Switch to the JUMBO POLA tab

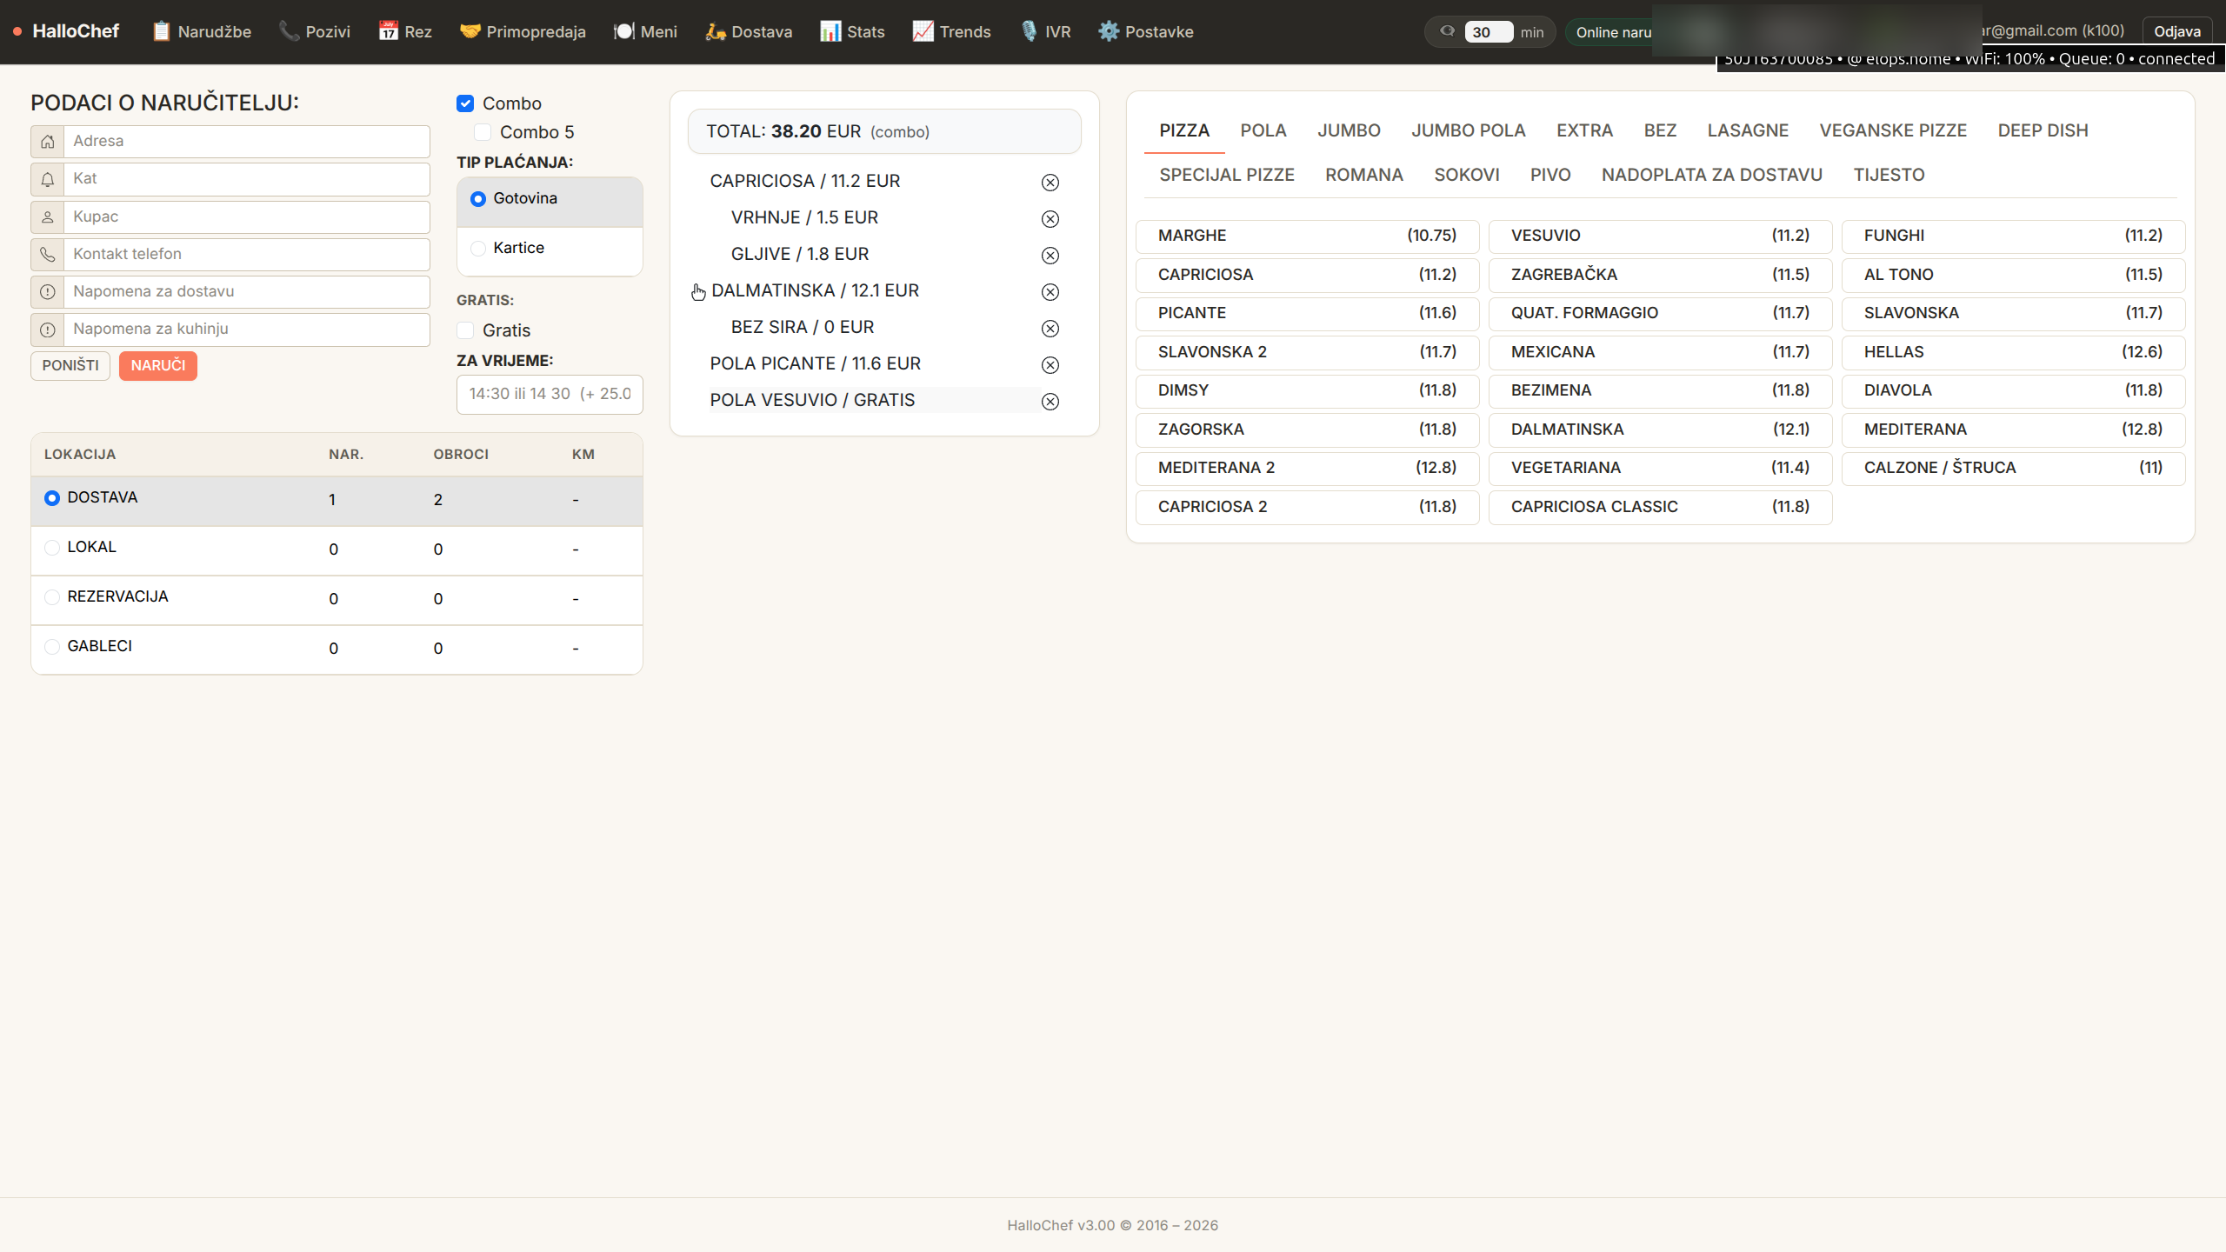(x=1468, y=130)
